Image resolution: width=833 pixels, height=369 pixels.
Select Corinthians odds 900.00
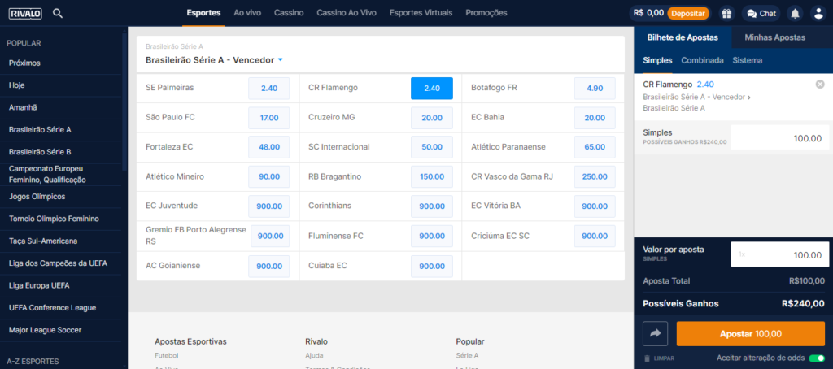click(x=432, y=206)
